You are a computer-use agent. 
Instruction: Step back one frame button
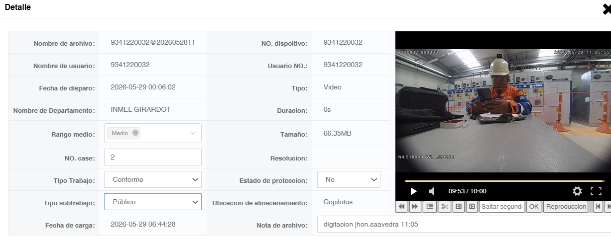(459, 207)
